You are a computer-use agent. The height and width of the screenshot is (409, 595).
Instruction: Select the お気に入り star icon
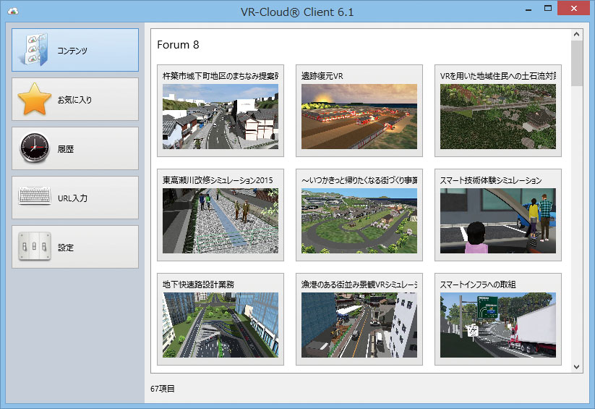point(34,99)
